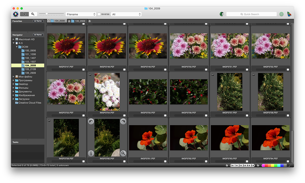The height and width of the screenshot is (183, 305).
Task: Switch to the 106_2909 tab
Action: pos(77,21)
